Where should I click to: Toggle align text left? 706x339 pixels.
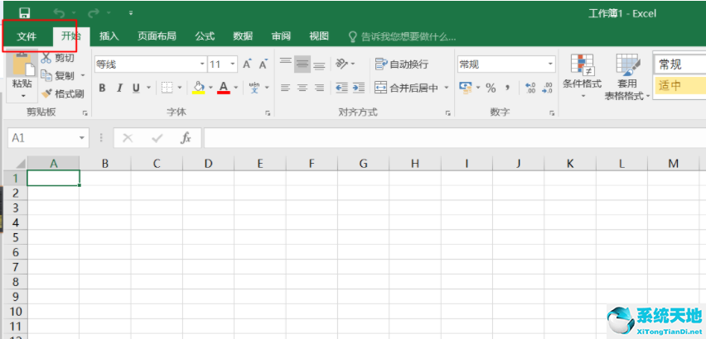click(x=285, y=88)
